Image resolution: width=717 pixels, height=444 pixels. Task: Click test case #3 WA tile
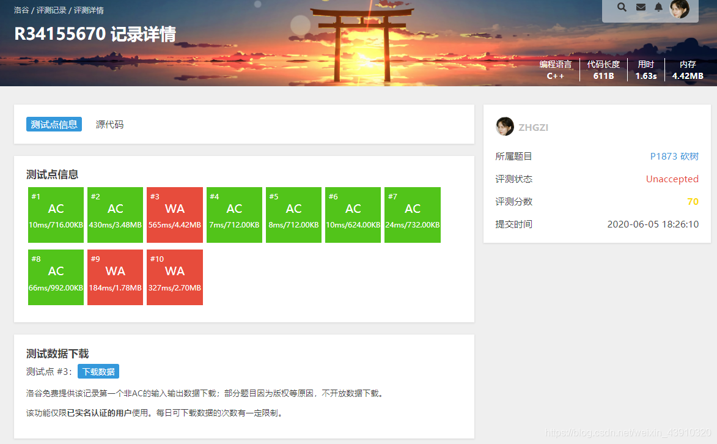(174, 215)
